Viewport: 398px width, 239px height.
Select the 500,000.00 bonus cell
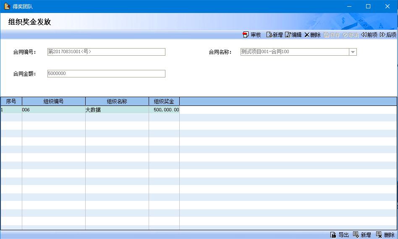pyautogui.click(x=164, y=110)
